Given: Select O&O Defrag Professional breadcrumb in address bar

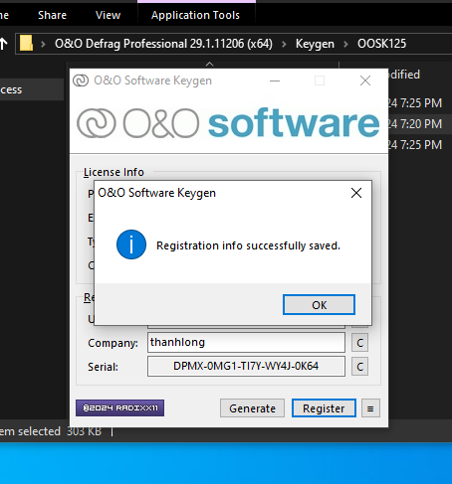Looking at the screenshot, I should coord(163,44).
